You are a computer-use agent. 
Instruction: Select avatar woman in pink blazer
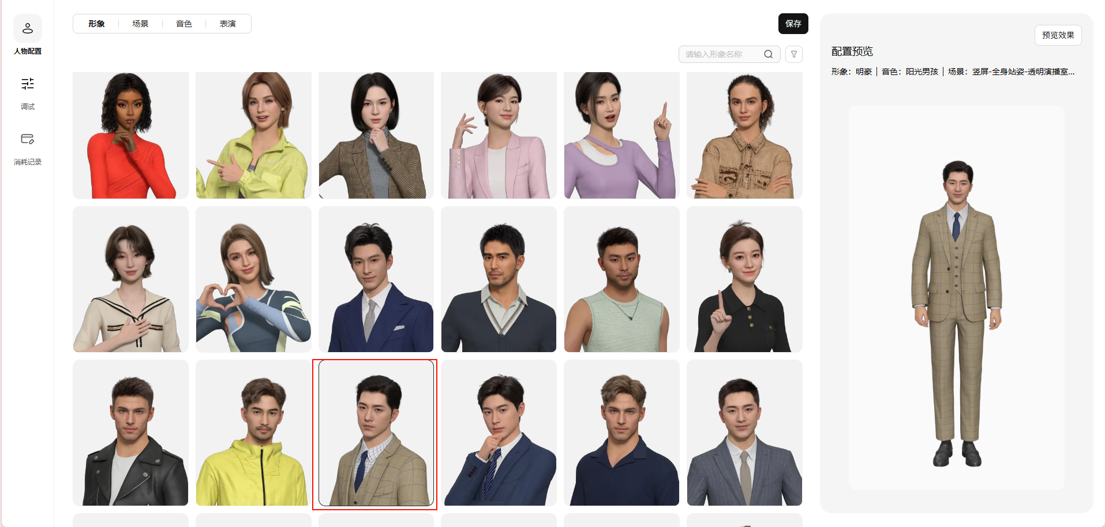[499, 135]
